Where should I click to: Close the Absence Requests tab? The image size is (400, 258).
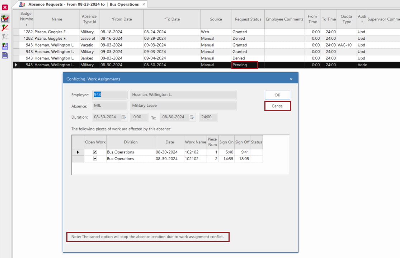tap(144, 4)
